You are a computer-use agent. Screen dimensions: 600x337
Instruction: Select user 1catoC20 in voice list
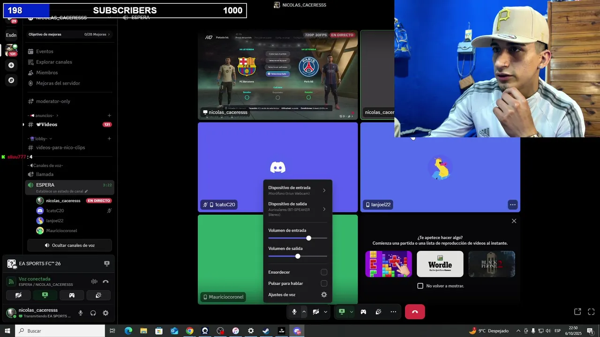point(69,211)
